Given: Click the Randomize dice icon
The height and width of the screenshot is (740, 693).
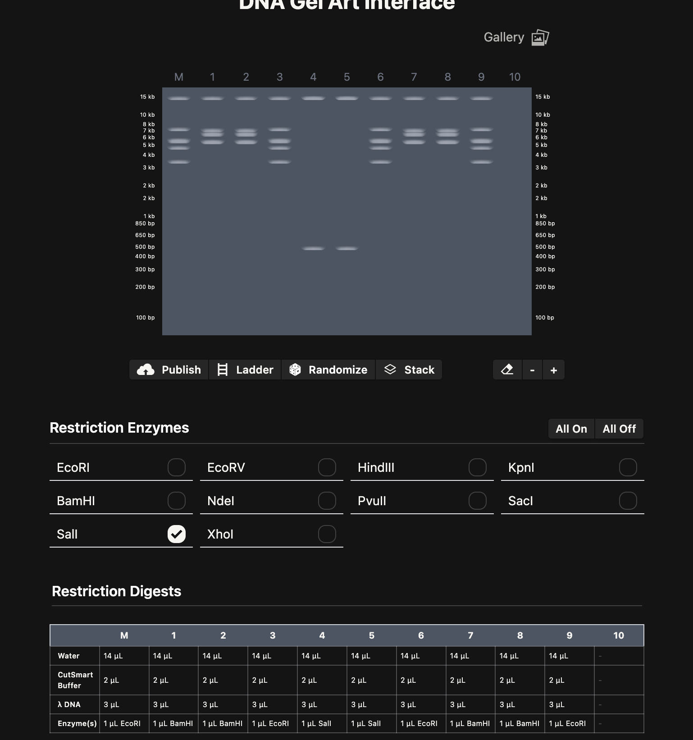Looking at the screenshot, I should pyautogui.click(x=295, y=370).
